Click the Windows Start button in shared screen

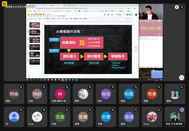28,80
